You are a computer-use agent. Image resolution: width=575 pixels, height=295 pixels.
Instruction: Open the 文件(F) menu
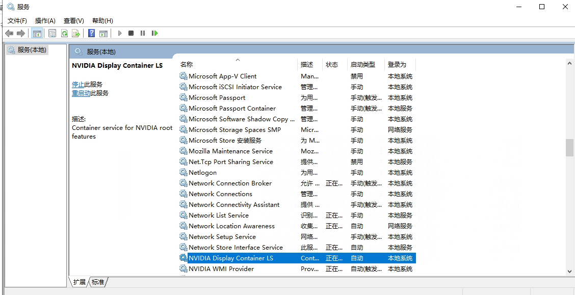click(x=17, y=20)
